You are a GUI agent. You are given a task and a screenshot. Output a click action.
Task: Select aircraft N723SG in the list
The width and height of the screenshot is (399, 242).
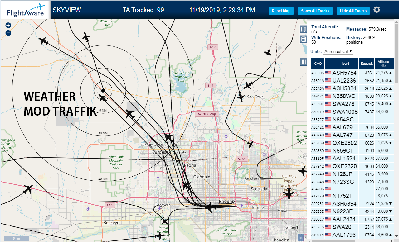[343, 182]
